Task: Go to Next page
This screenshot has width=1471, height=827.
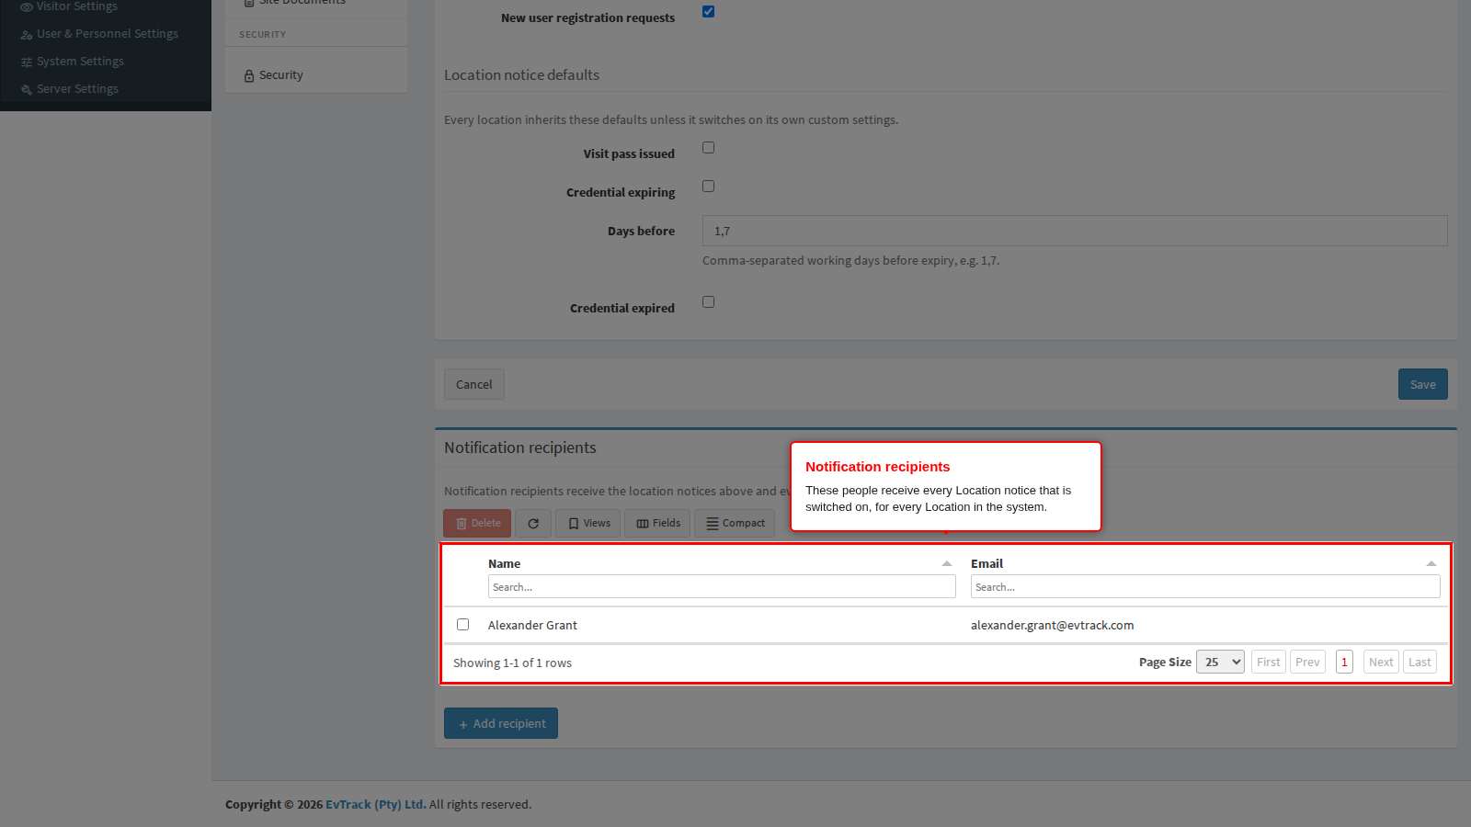Action: tap(1381, 662)
